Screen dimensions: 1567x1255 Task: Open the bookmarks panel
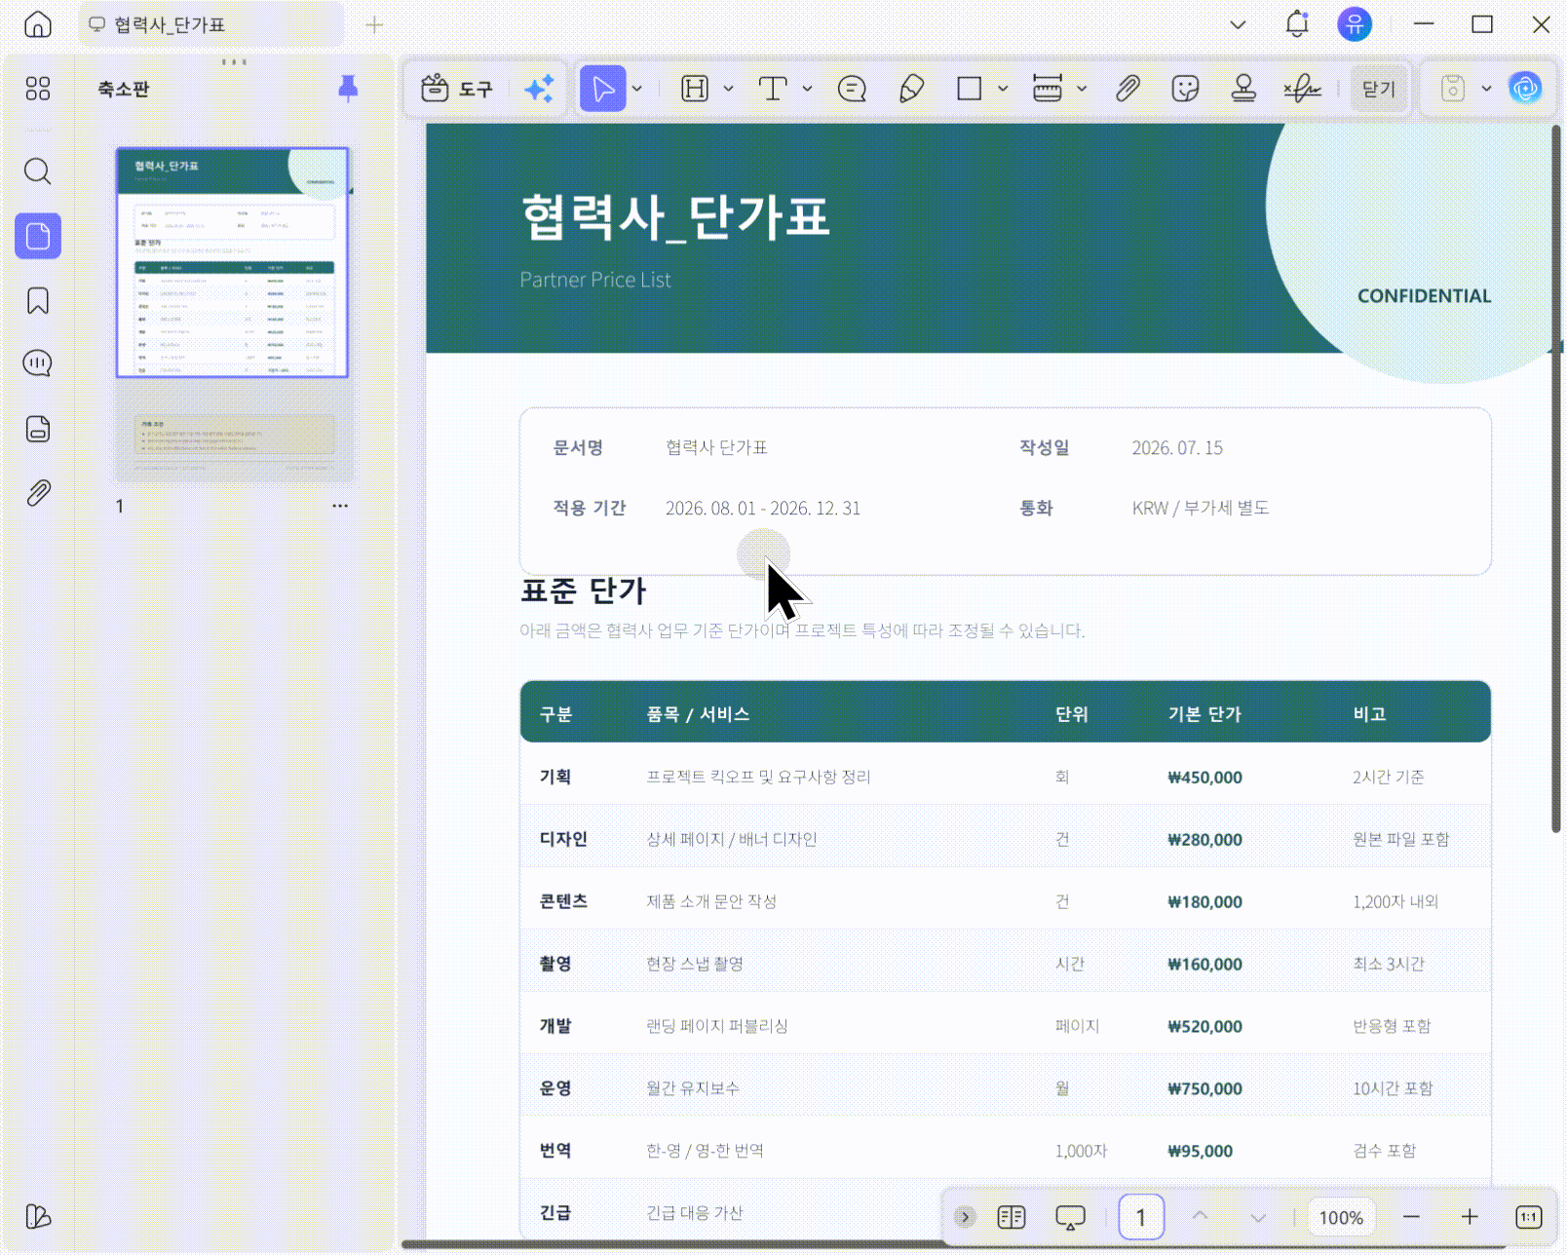click(x=38, y=300)
